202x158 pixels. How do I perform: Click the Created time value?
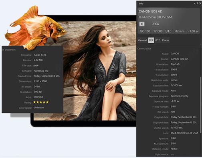click(x=47, y=76)
